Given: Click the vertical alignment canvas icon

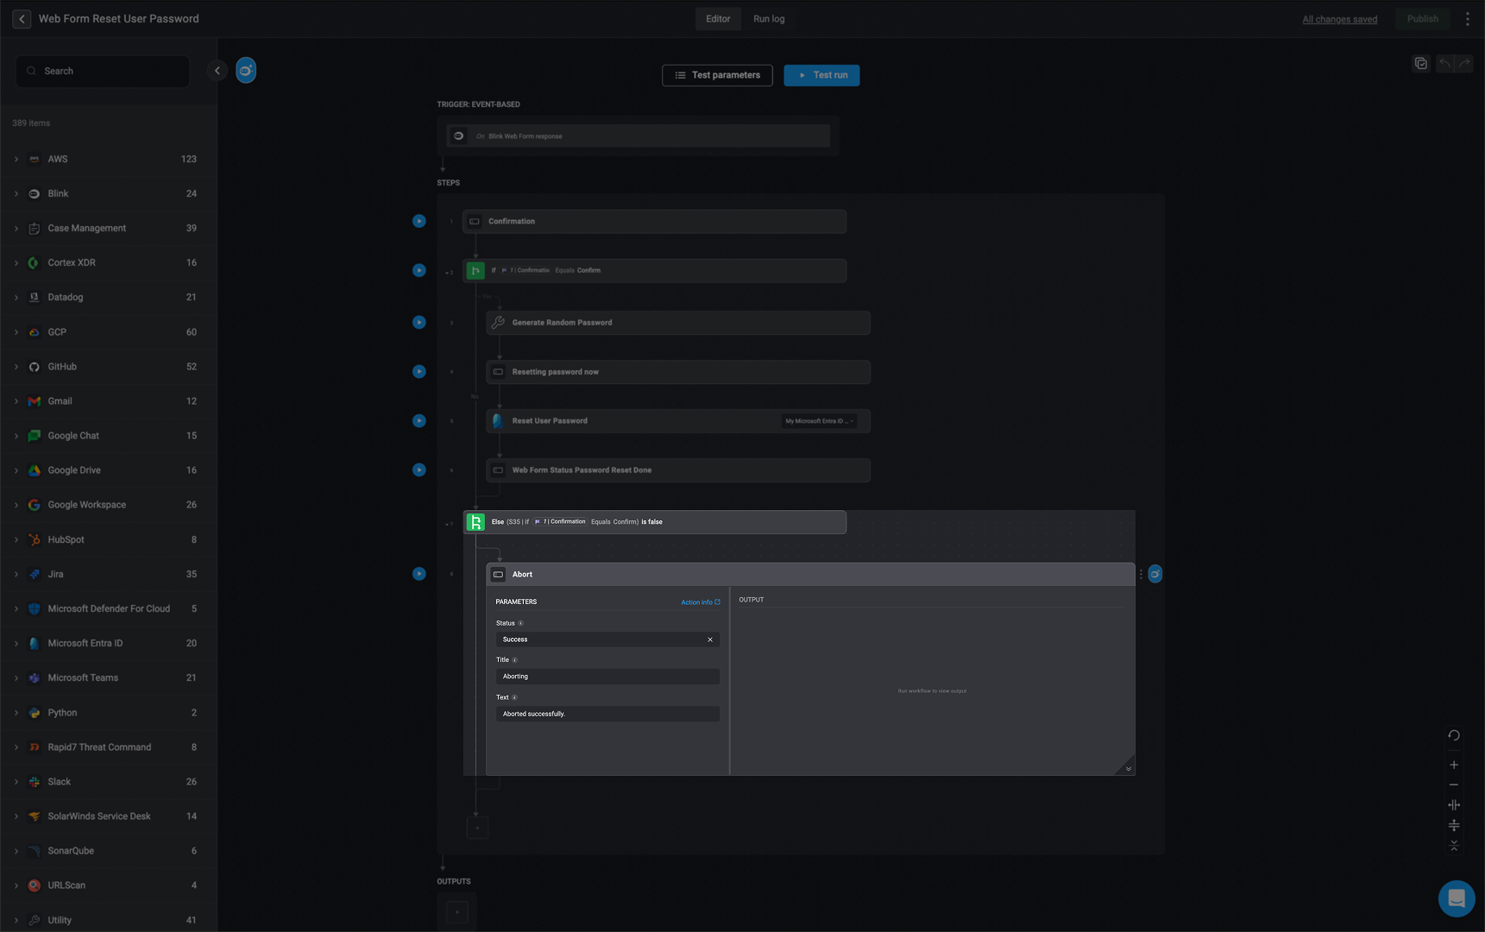Looking at the screenshot, I should click(x=1454, y=826).
